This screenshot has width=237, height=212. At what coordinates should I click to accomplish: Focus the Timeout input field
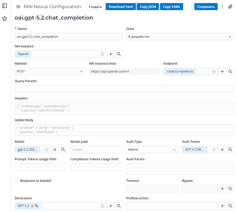[152, 189]
